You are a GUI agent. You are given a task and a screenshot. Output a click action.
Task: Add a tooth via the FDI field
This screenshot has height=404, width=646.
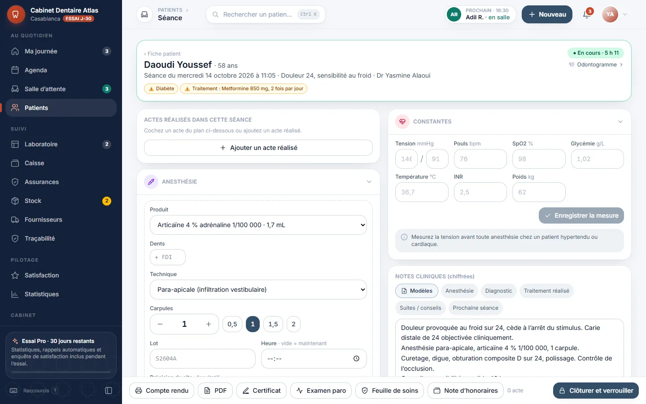coord(168,257)
